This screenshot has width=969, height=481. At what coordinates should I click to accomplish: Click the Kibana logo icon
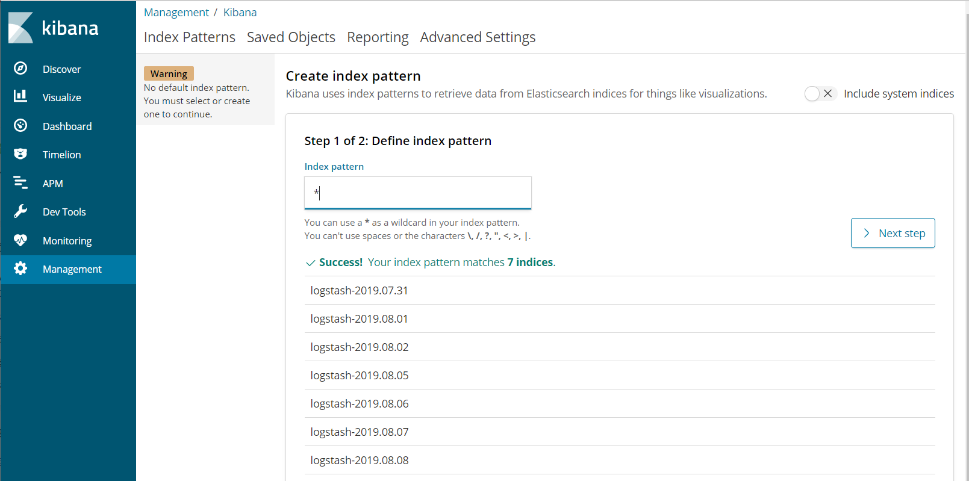coord(20,28)
